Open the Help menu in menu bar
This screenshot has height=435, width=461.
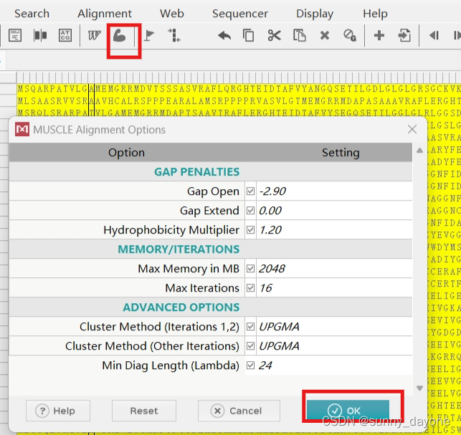[375, 14]
